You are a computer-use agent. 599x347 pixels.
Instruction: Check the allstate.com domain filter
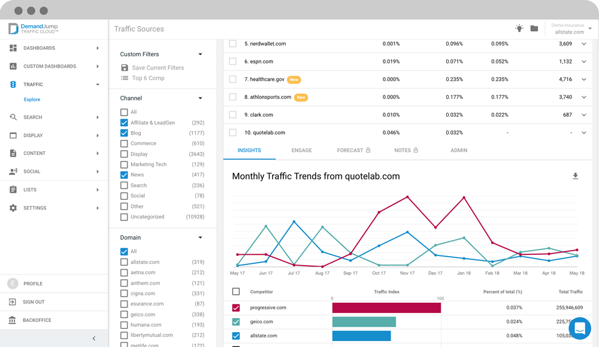(x=124, y=262)
